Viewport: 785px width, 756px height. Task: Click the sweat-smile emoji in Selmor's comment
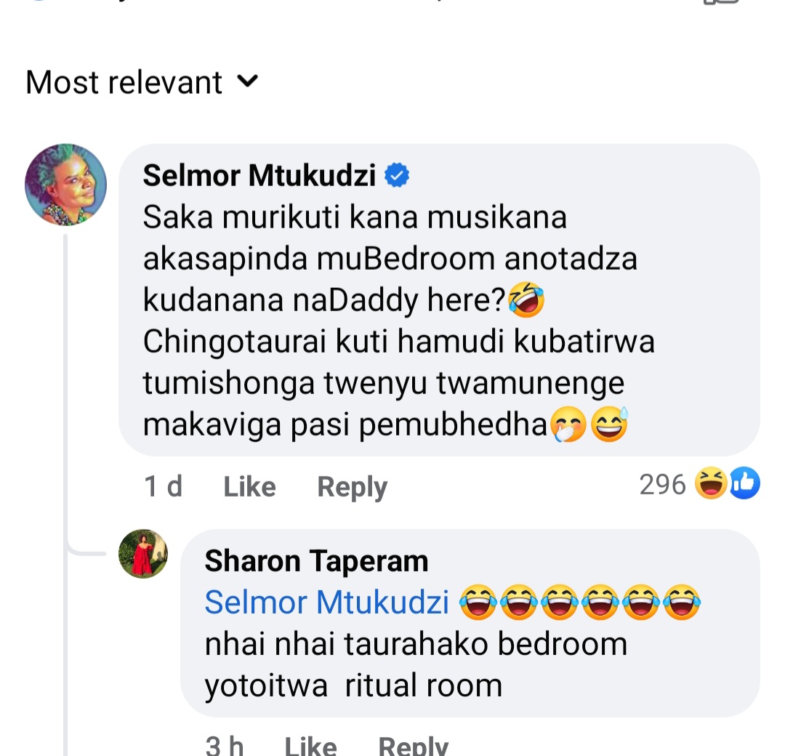(x=609, y=424)
